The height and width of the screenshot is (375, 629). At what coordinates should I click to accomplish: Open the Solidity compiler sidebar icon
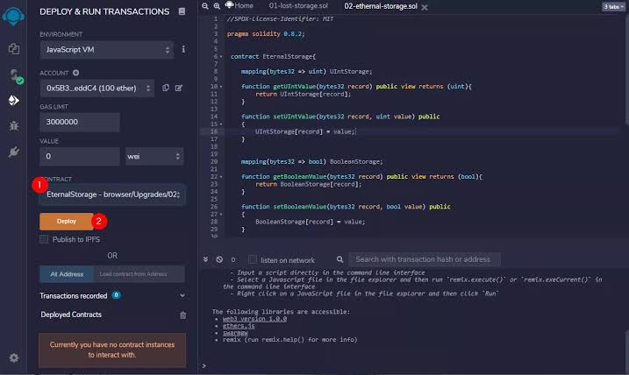[x=15, y=75]
